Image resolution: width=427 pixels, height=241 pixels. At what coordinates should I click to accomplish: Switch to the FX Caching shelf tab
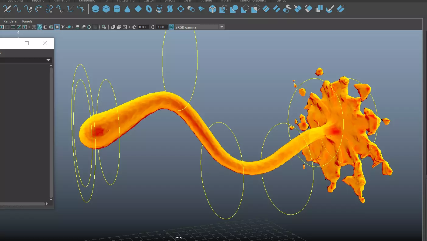click(x=126, y=1)
